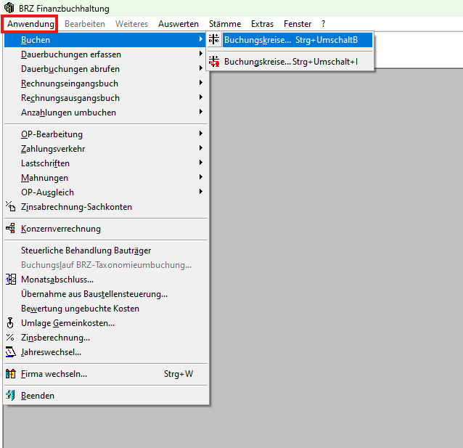
Task: Click the Firma wechseln icon
Action: [x=11, y=374]
